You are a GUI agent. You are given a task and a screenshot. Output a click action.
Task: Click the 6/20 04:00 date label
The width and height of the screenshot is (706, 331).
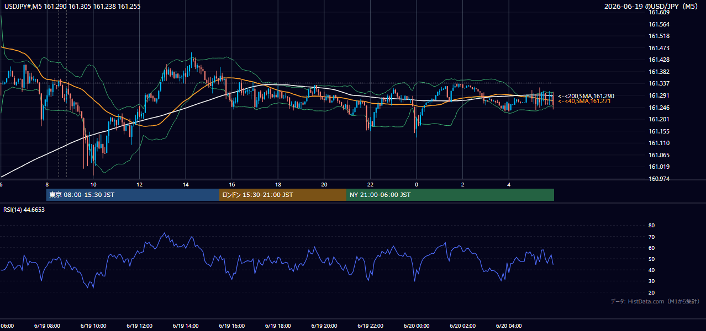(509, 326)
